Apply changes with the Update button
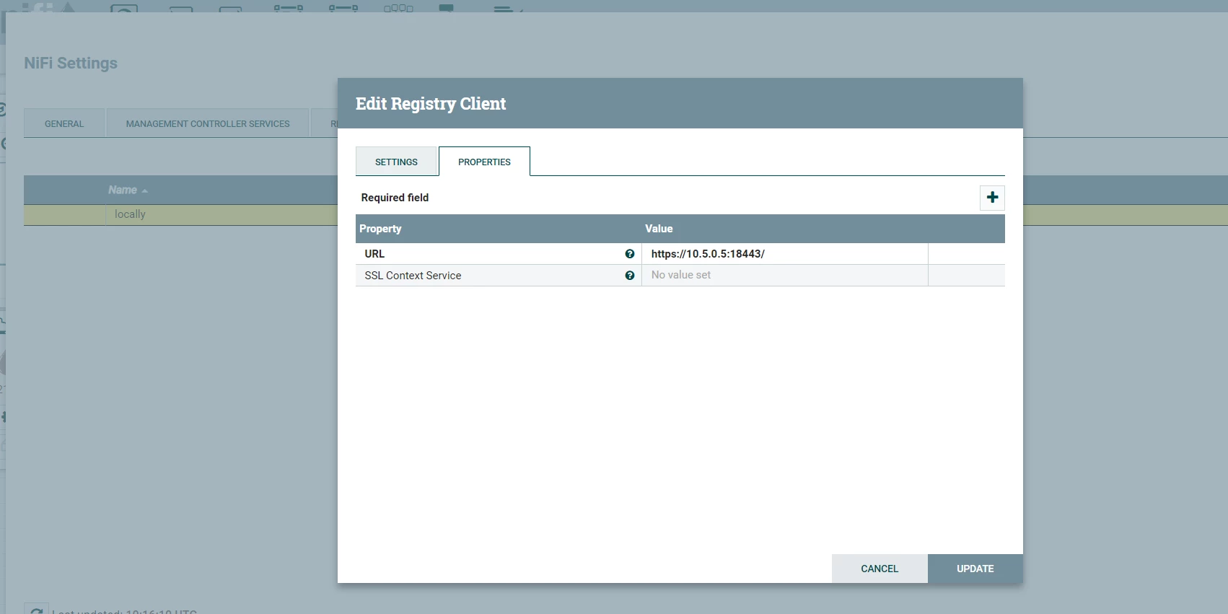Screen dimensions: 1228x614 (x=975, y=569)
